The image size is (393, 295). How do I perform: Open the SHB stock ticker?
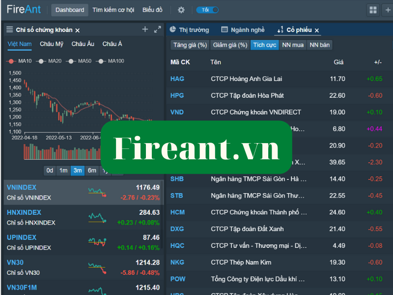pyautogui.click(x=177, y=179)
